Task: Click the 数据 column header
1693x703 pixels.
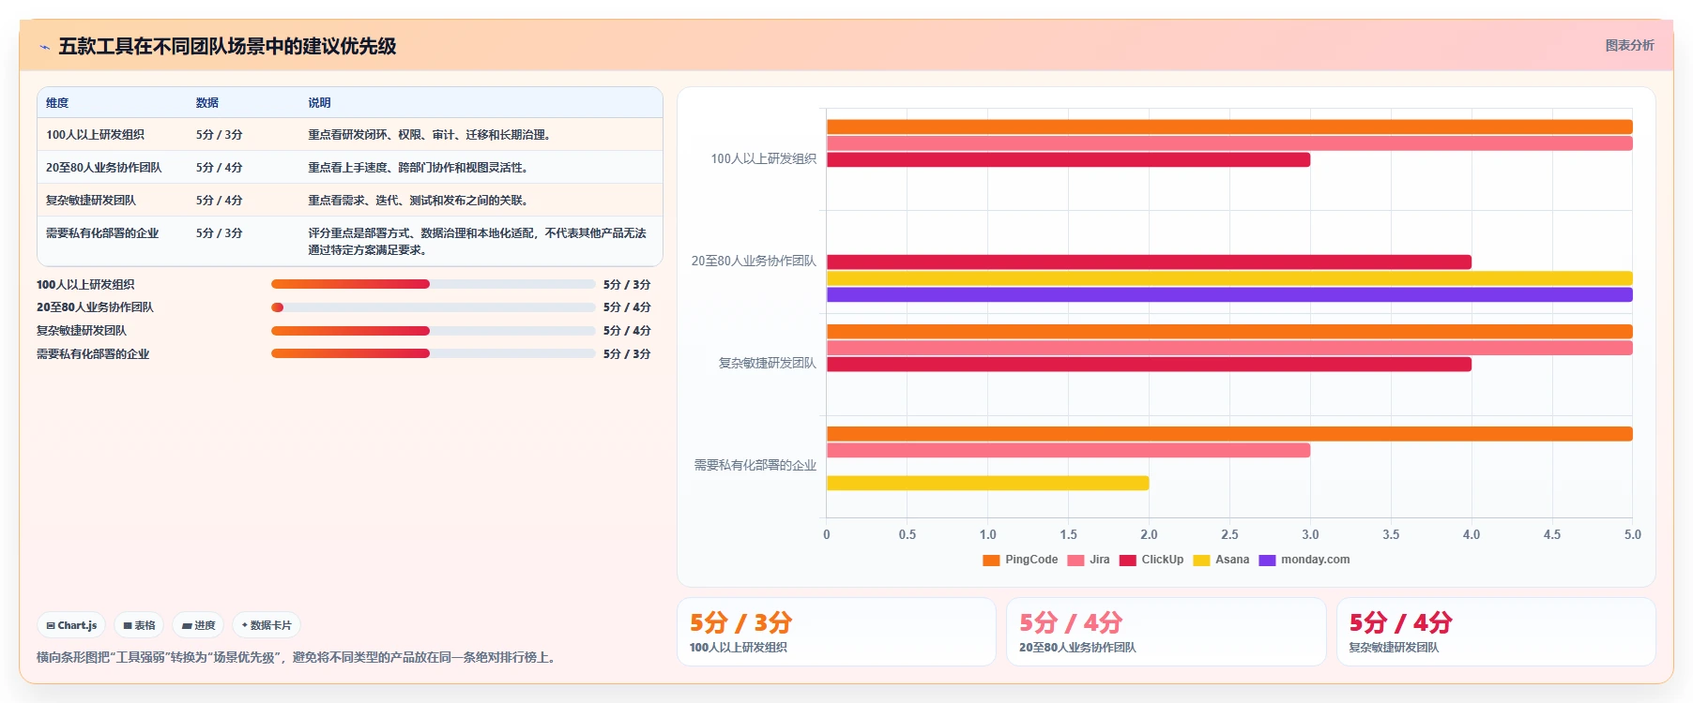Action: 207,103
